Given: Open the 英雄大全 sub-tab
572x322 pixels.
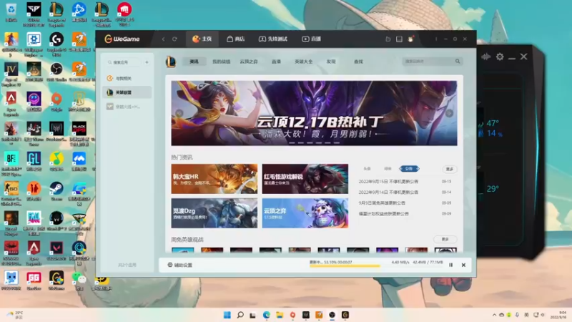Looking at the screenshot, I should click(303, 62).
